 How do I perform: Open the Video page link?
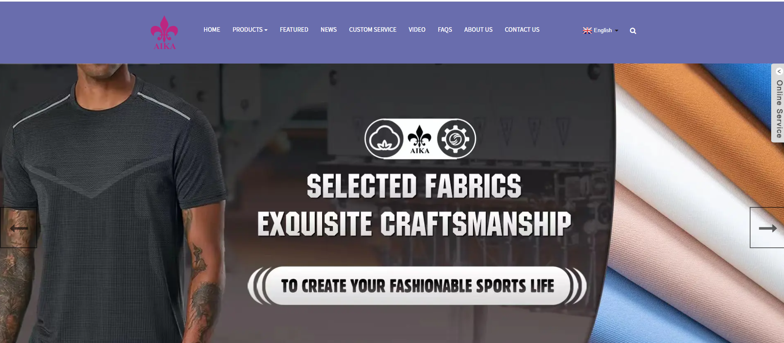click(417, 30)
